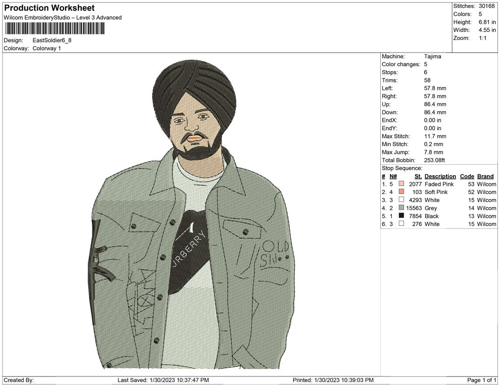This screenshot has height=385, width=500.
Task: Click the 'Soft Pink' description text
Action: 436,192
